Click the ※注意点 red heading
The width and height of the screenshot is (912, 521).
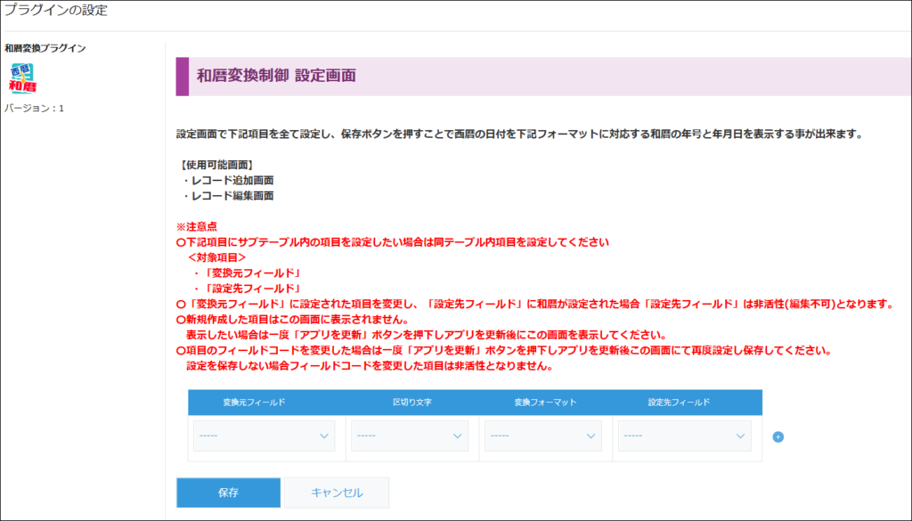tap(197, 227)
